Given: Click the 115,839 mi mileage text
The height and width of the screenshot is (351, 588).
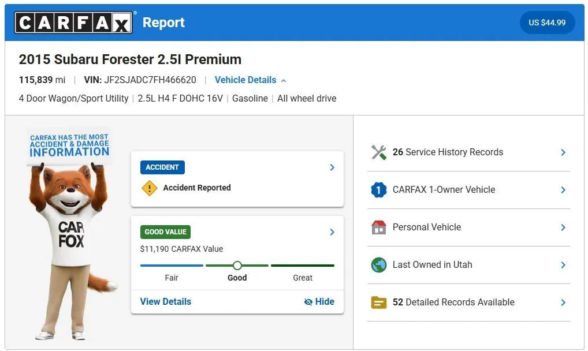Looking at the screenshot, I should 42,80.
